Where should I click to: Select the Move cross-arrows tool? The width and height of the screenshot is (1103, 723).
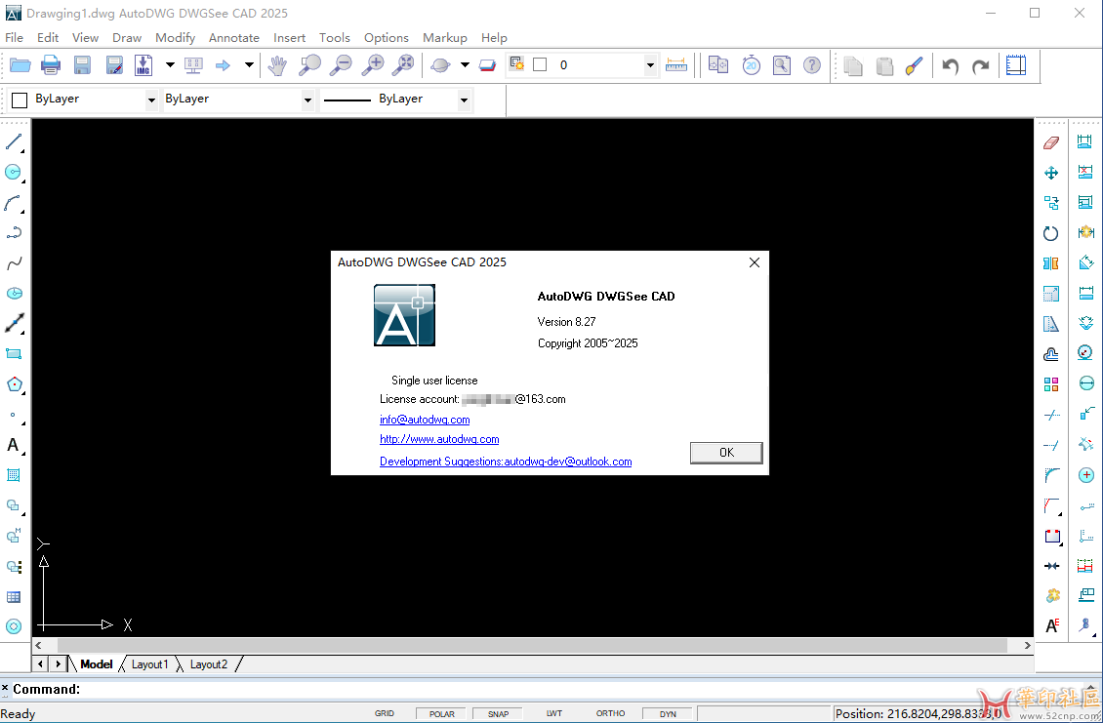(1051, 173)
